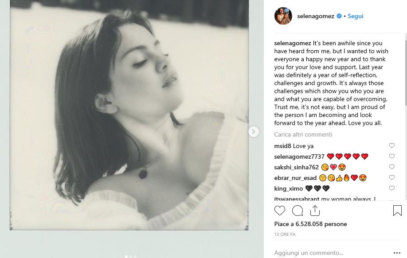Click the verified badge next to selenagomez
Screen dimensions: 407x258
[339, 16]
